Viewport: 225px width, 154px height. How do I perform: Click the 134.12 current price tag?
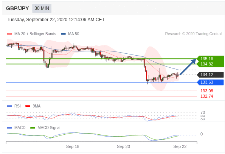(x=210, y=75)
